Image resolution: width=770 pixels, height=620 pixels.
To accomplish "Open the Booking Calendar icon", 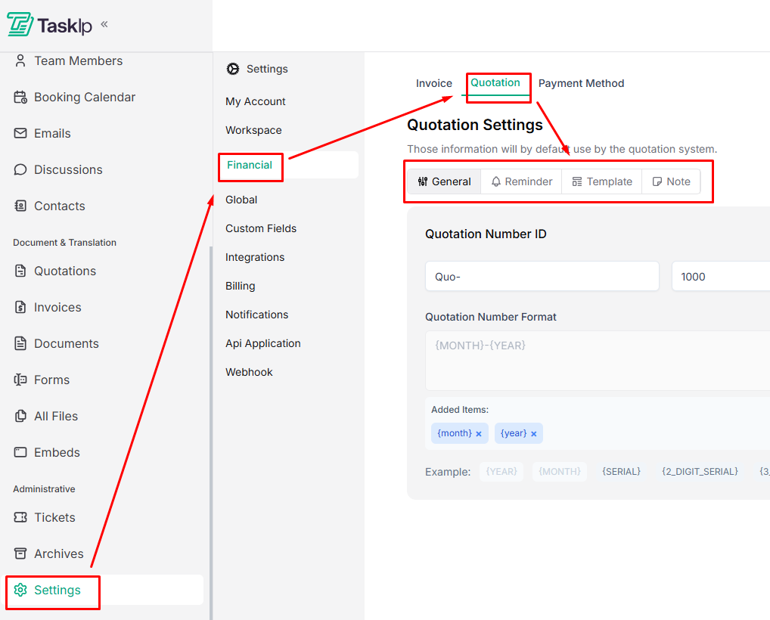I will point(19,97).
